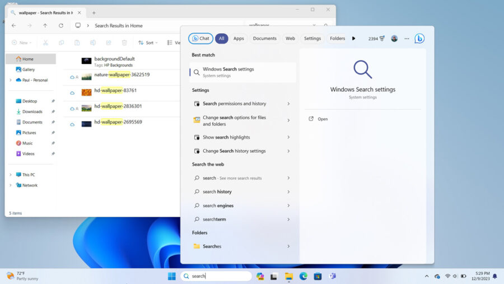Switch to the Apps filter tab
This screenshot has height=284, width=504.
[x=239, y=38]
